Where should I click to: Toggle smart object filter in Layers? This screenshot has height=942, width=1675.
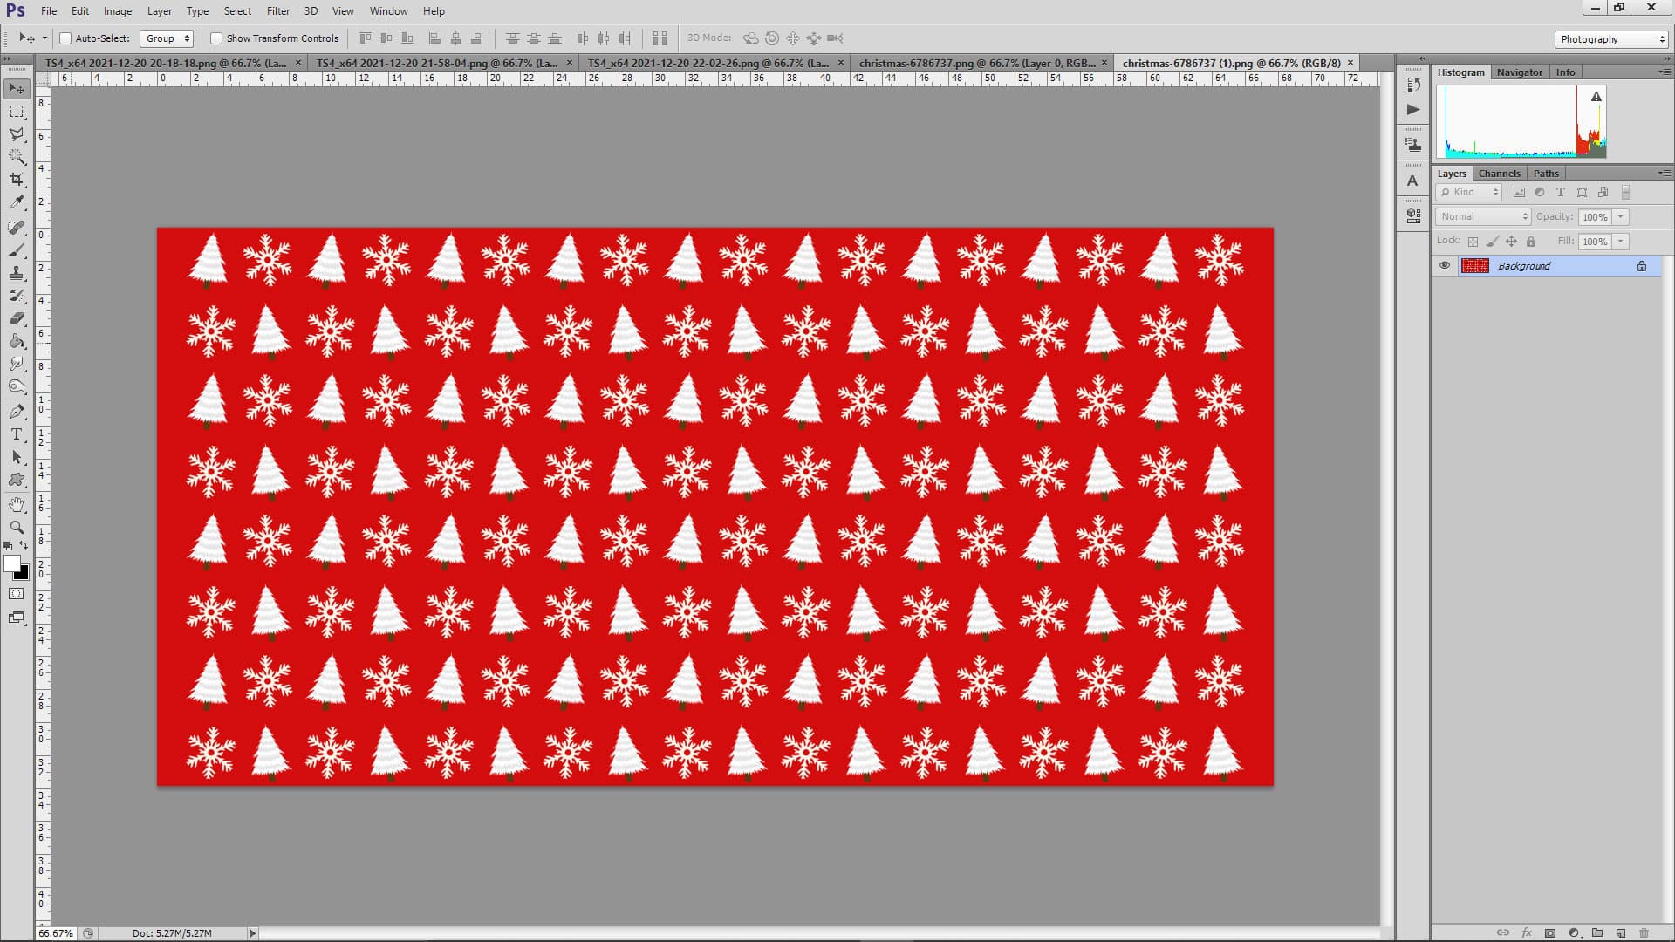coord(1603,193)
